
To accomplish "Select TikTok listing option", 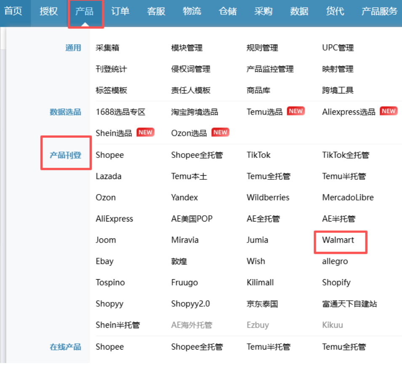I will tap(258, 155).
